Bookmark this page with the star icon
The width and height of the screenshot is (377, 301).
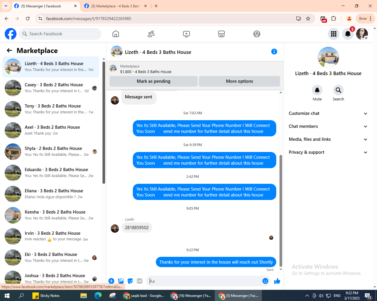[x=308, y=19]
